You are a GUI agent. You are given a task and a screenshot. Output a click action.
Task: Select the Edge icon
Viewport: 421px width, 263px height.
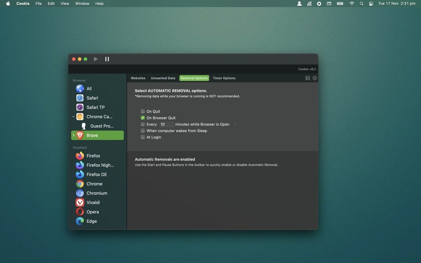pos(80,221)
